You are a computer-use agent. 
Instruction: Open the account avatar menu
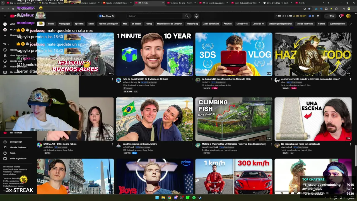coord(348,16)
